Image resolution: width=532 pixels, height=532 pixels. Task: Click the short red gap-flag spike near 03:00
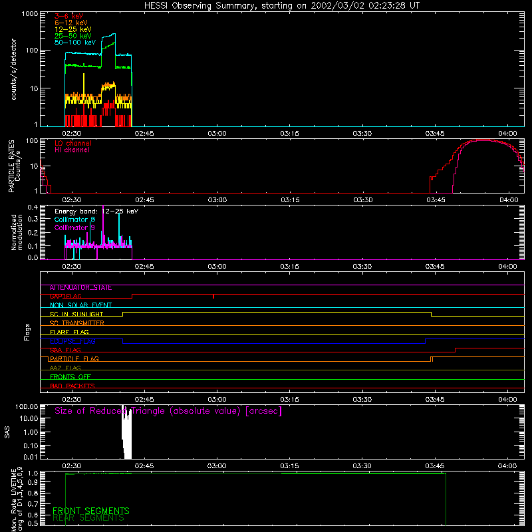click(213, 297)
